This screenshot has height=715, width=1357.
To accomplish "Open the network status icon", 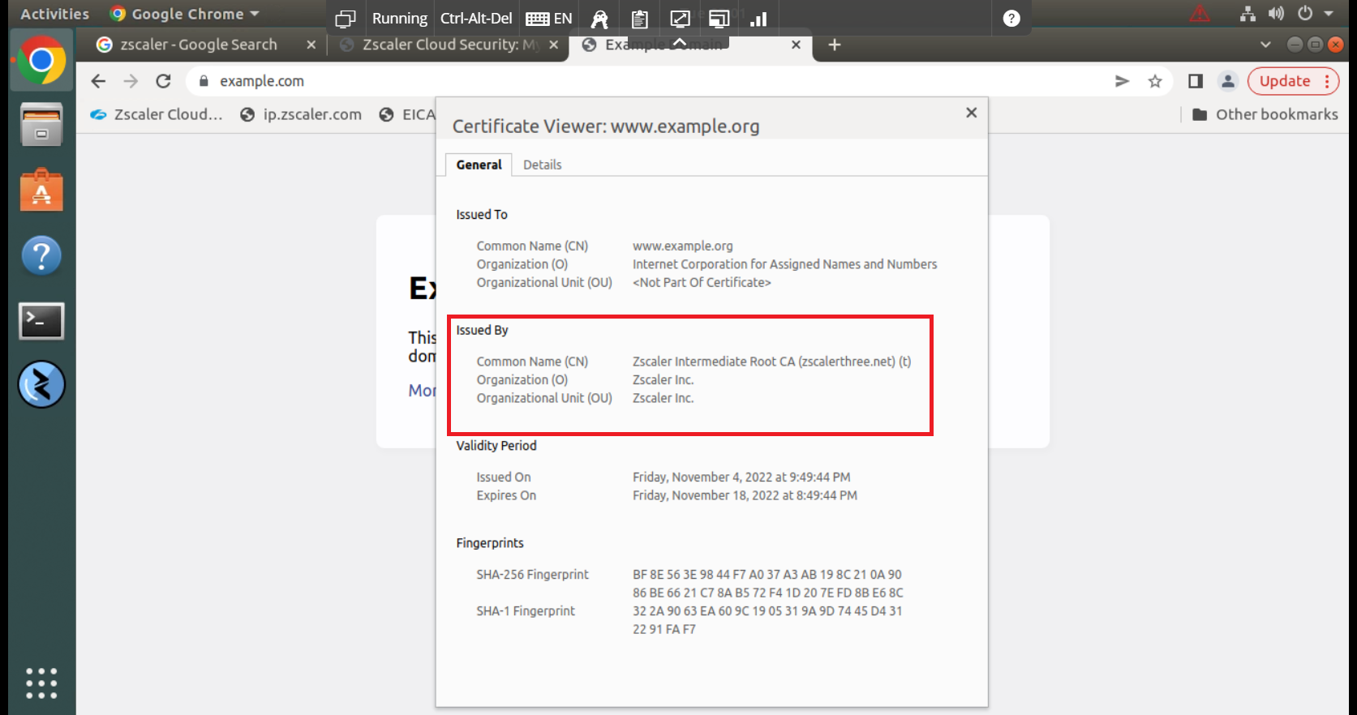I will click(1247, 14).
